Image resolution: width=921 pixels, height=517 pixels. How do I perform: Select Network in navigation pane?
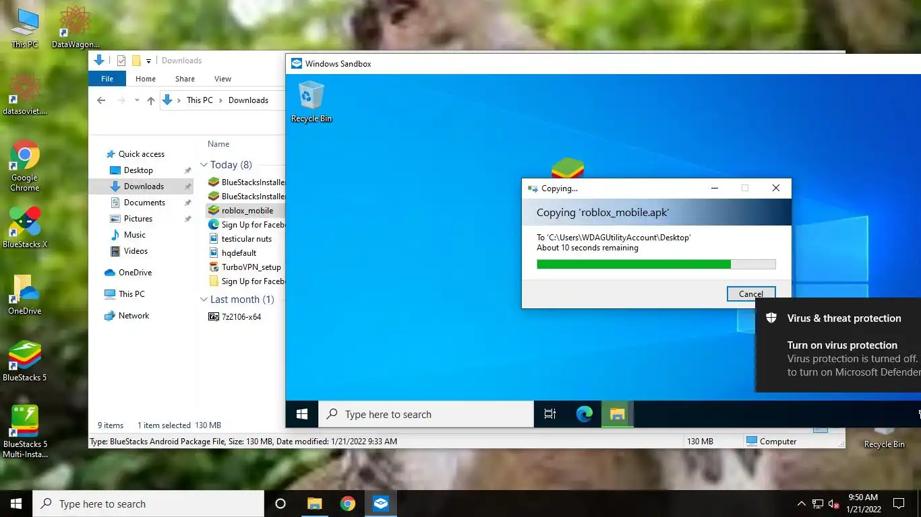(x=133, y=316)
